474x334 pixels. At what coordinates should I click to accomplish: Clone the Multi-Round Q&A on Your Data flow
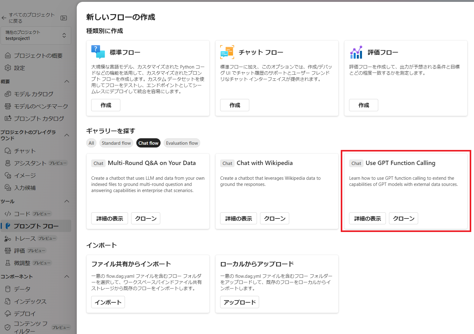click(x=146, y=218)
